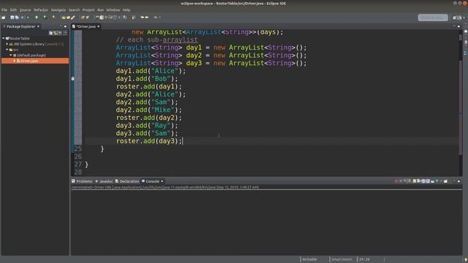The width and height of the screenshot is (468, 263).
Task: Open the Project menu
Action: 88,9
